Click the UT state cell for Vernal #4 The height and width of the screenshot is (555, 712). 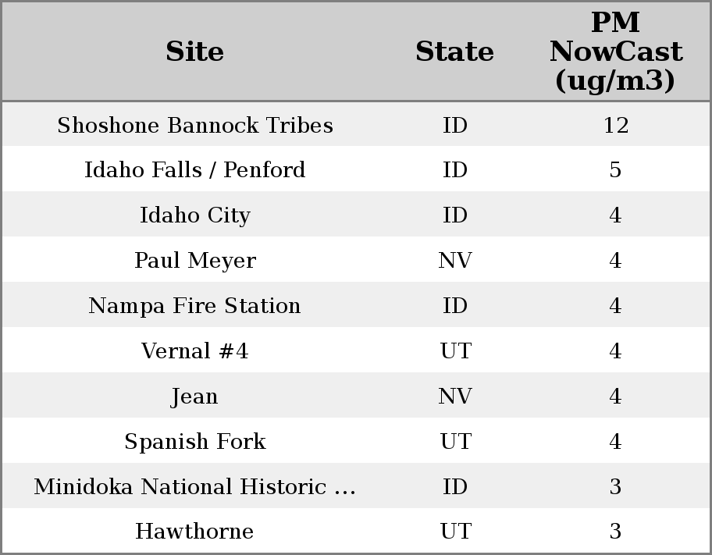point(454,351)
